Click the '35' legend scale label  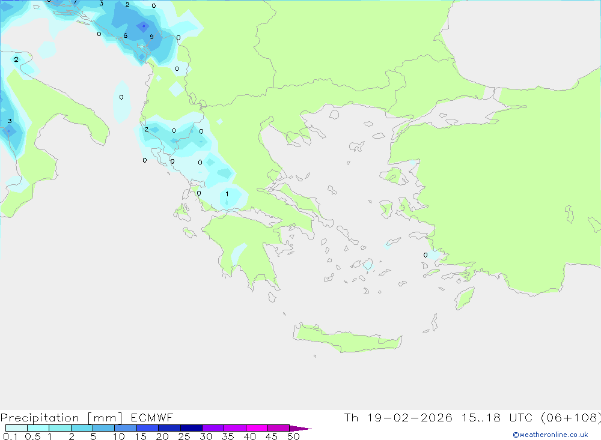pyautogui.click(x=228, y=436)
